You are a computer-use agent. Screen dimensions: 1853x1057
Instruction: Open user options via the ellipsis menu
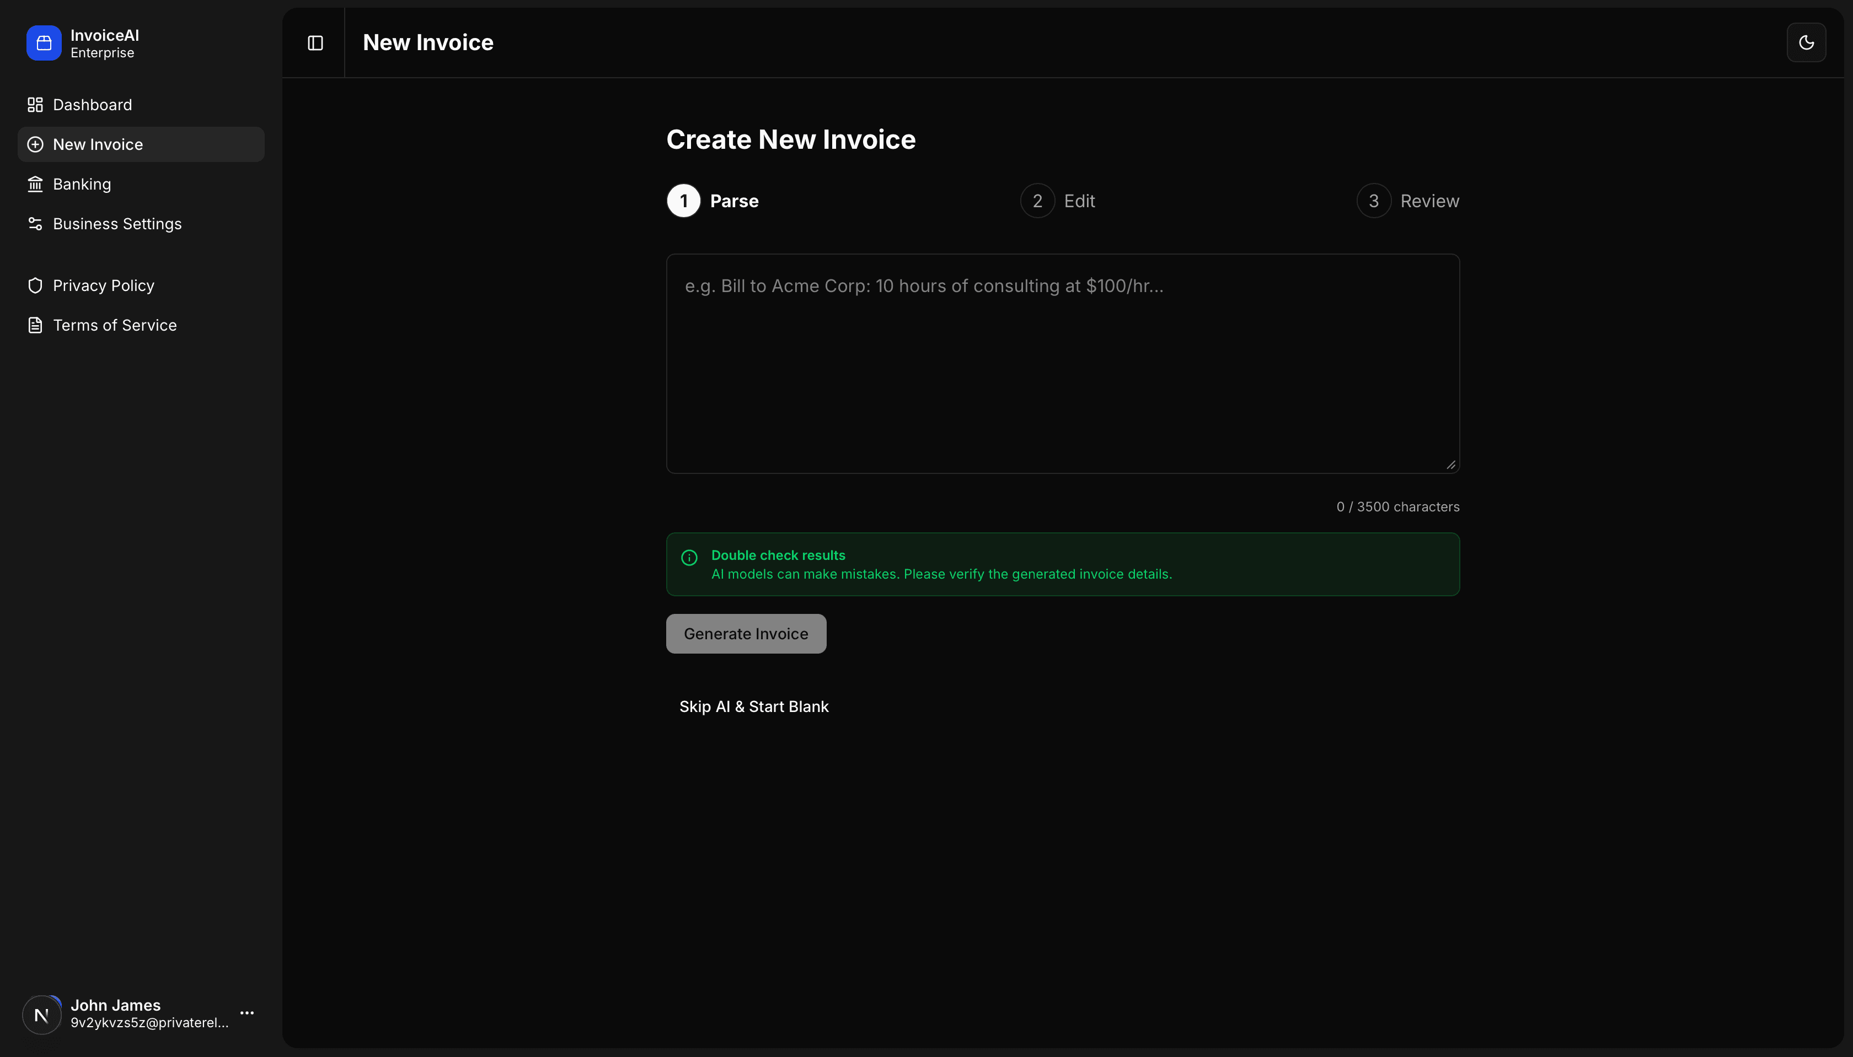(x=247, y=1012)
